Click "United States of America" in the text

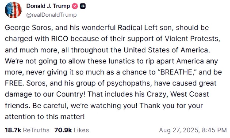(167, 50)
